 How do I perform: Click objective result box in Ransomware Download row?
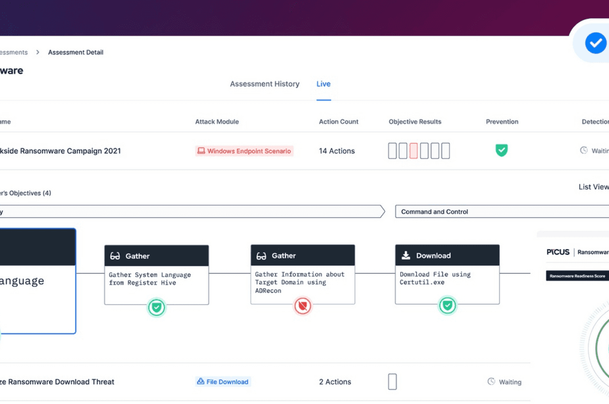[393, 381]
